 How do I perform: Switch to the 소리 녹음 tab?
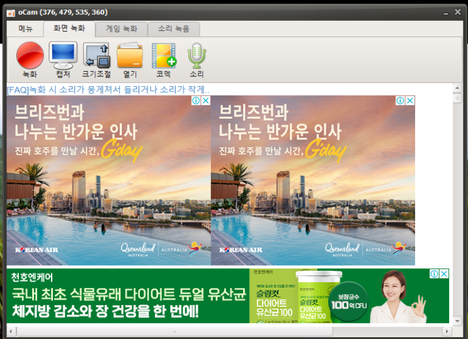click(174, 29)
